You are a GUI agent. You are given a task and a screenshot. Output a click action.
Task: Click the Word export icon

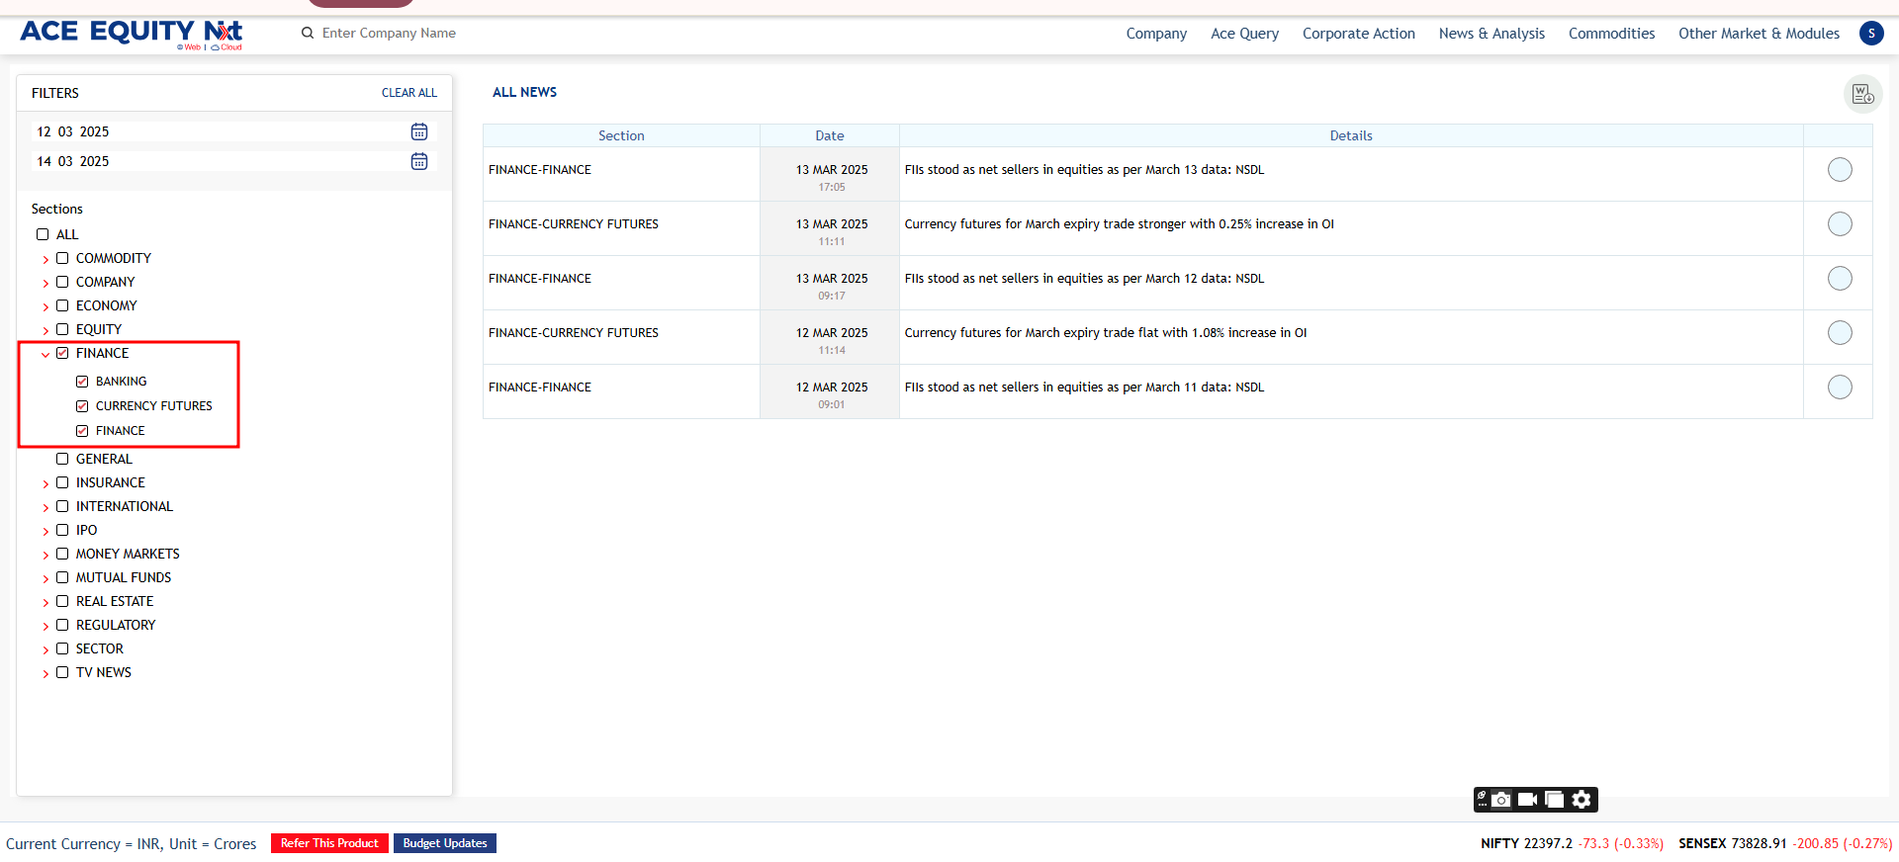[1862, 94]
